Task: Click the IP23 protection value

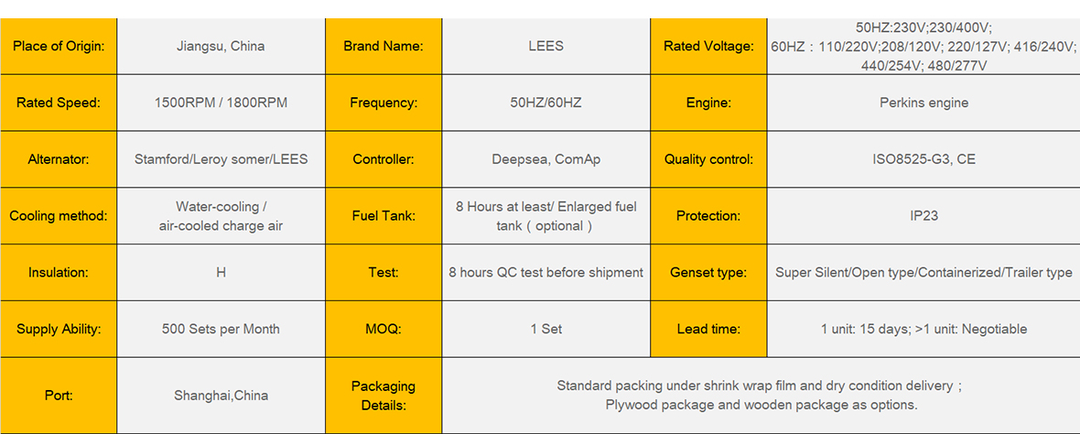Action: tap(923, 215)
